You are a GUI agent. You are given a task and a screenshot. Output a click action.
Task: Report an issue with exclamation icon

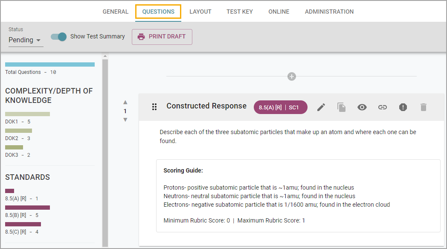403,107
